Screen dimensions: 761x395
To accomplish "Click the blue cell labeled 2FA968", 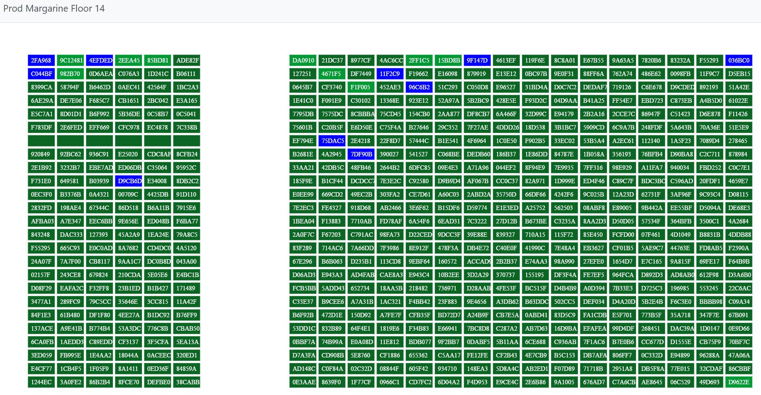I will [x=41, y=60].
